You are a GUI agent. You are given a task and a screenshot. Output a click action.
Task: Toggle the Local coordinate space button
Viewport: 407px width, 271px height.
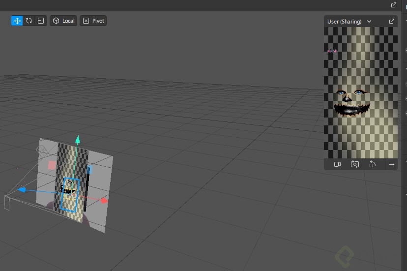(x=63, y=21)
